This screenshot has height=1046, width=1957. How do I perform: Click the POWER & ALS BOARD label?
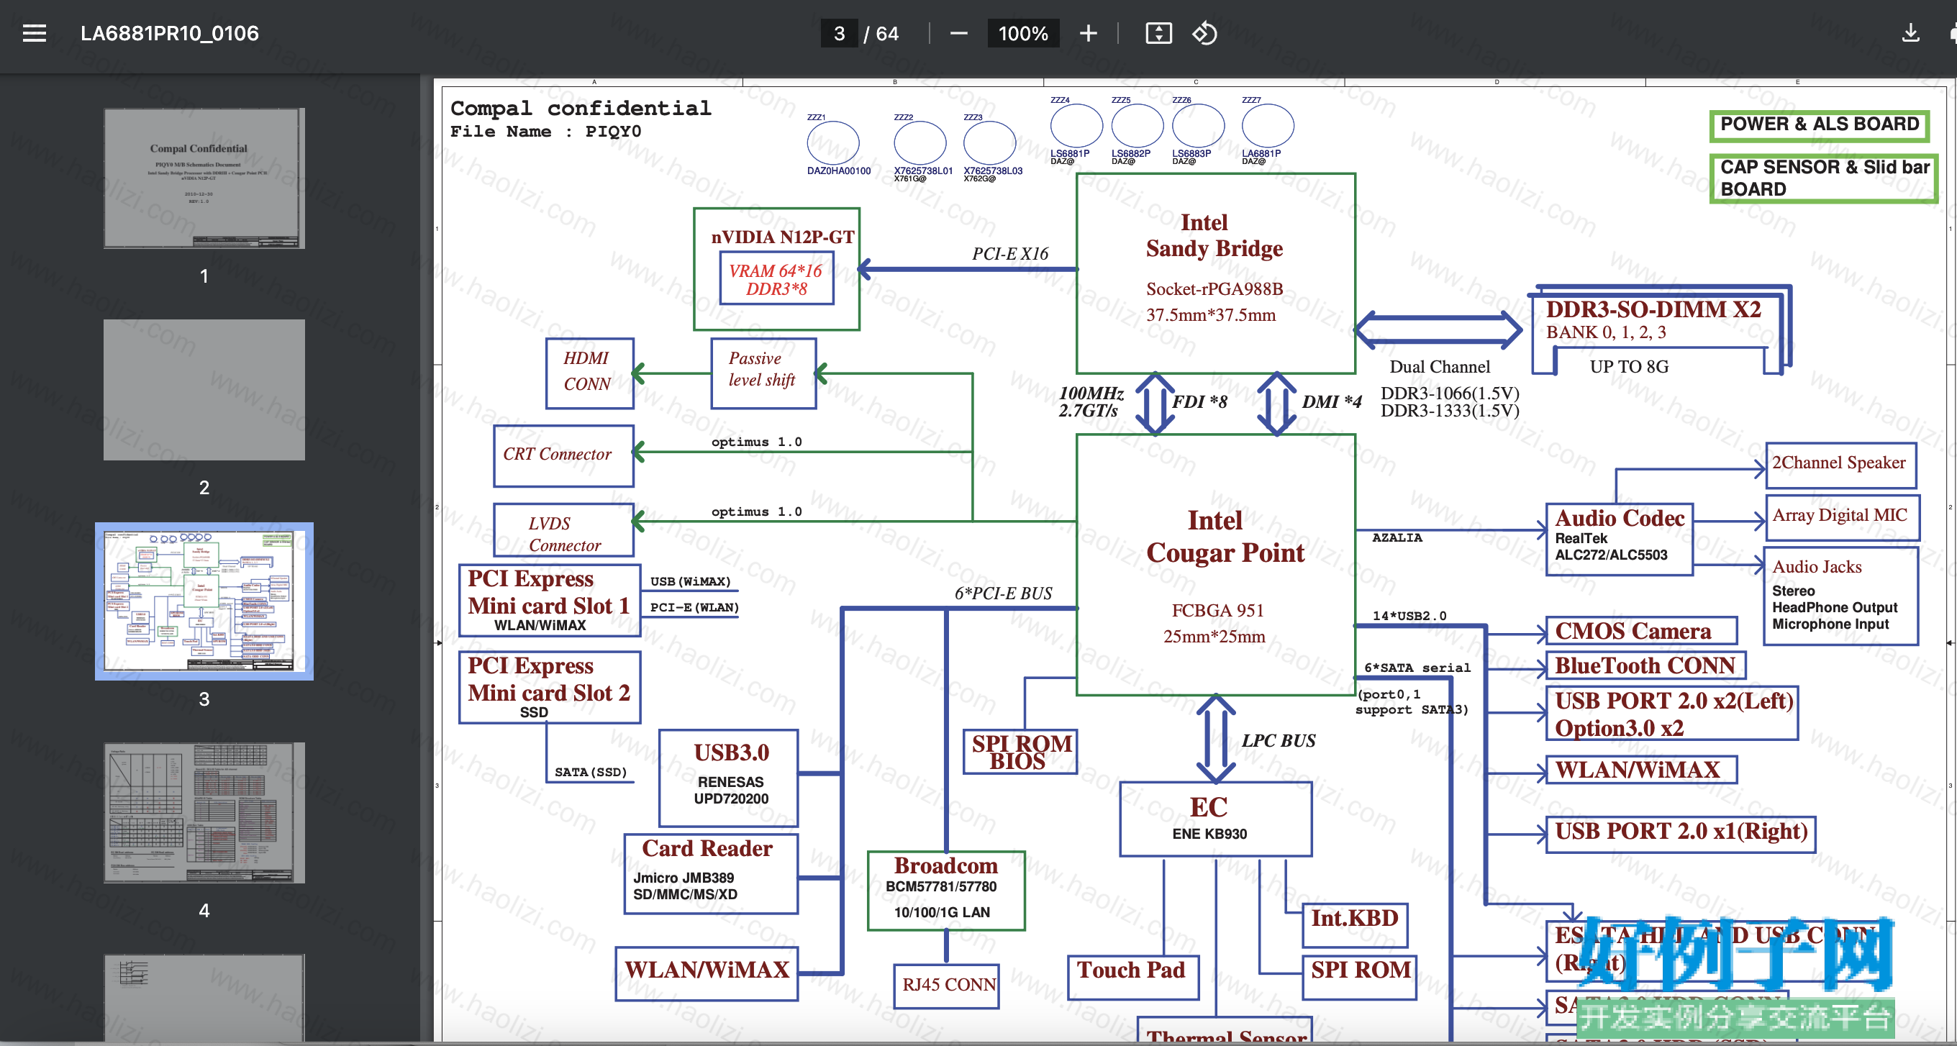[1820, 124]
